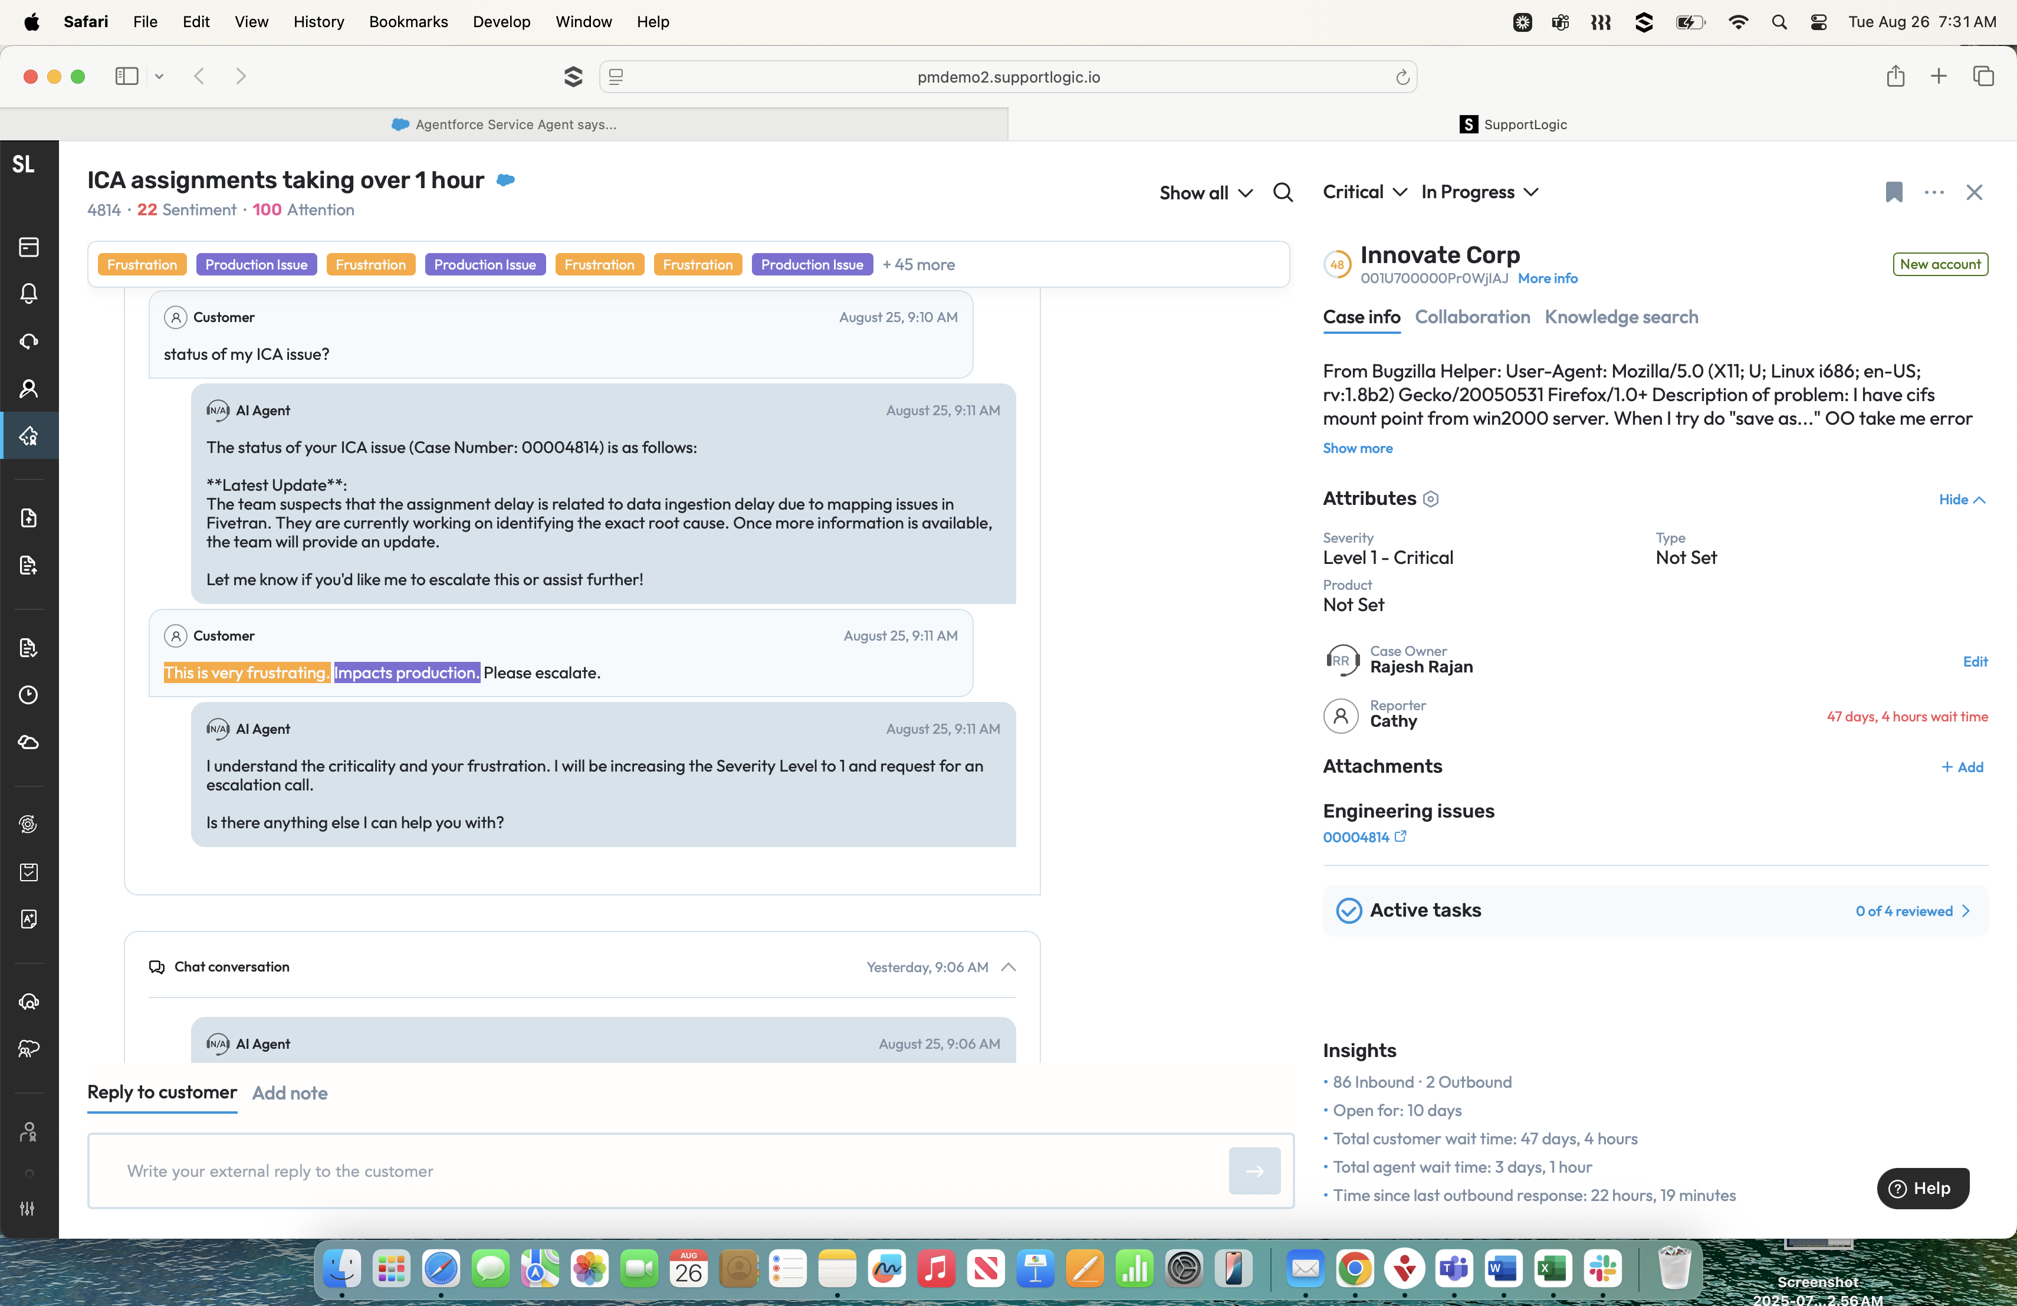
Task: Open engineering issue 00004814 link
Action: (x=1356, y=837)
